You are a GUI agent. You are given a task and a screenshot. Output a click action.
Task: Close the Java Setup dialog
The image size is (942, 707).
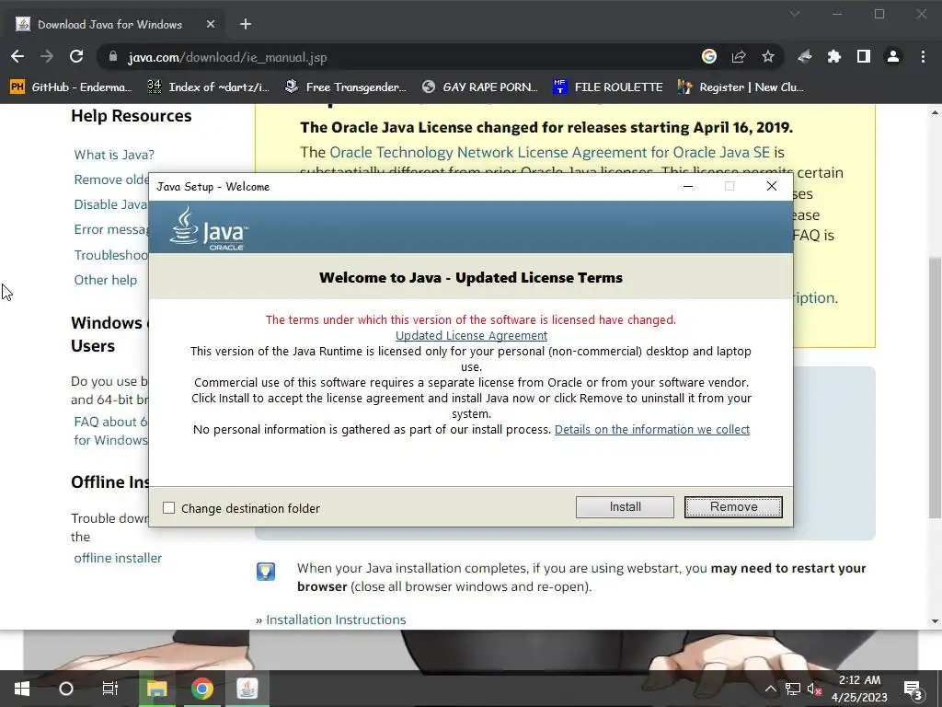point(772,186)
